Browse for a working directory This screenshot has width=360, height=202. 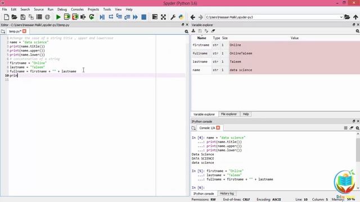pos(347,17)
